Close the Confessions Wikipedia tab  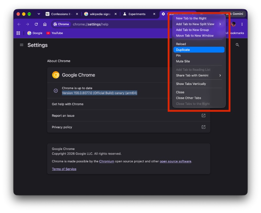coord(77,14)
